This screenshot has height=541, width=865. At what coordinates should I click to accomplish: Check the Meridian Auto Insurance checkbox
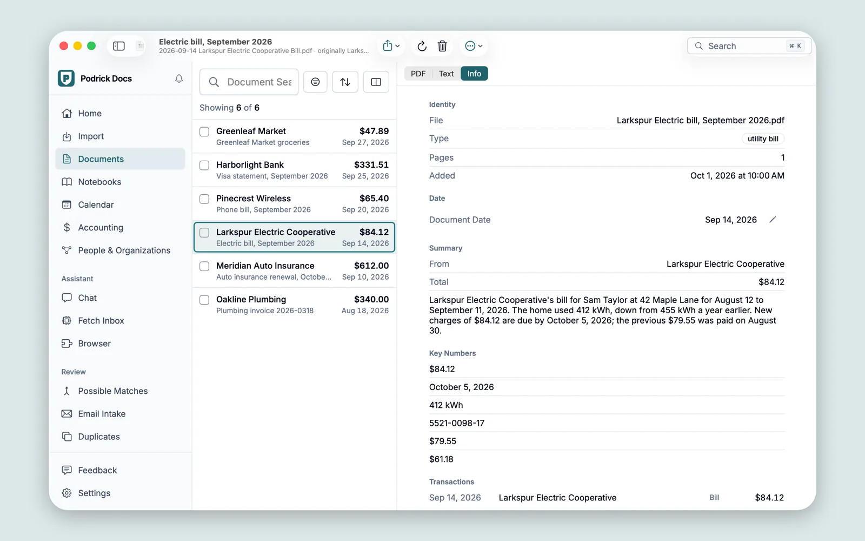click(x=204, y=266)
